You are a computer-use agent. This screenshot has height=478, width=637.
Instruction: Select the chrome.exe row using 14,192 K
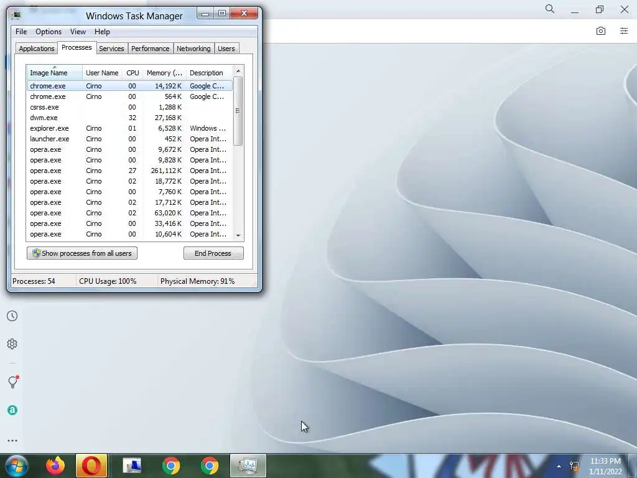tap(129, 86)
